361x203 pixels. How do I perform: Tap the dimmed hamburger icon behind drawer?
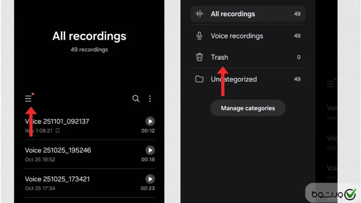(330, 84)
